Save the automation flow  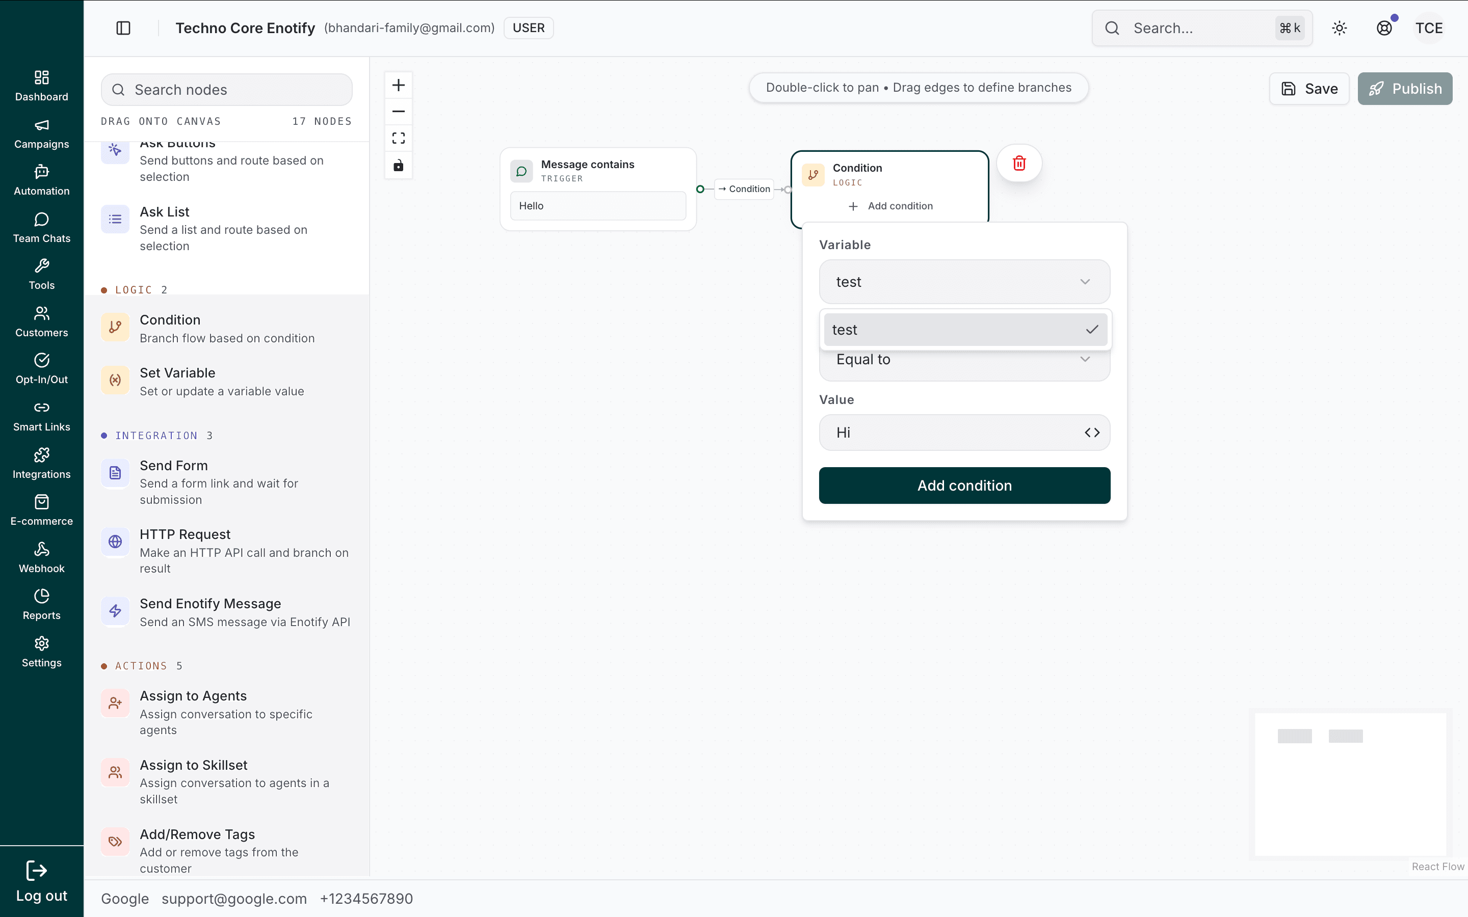1309,89
